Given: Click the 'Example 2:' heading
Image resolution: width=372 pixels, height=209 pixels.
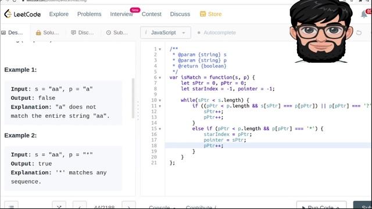Looking at the screenshot, I should tap(21, 135).
